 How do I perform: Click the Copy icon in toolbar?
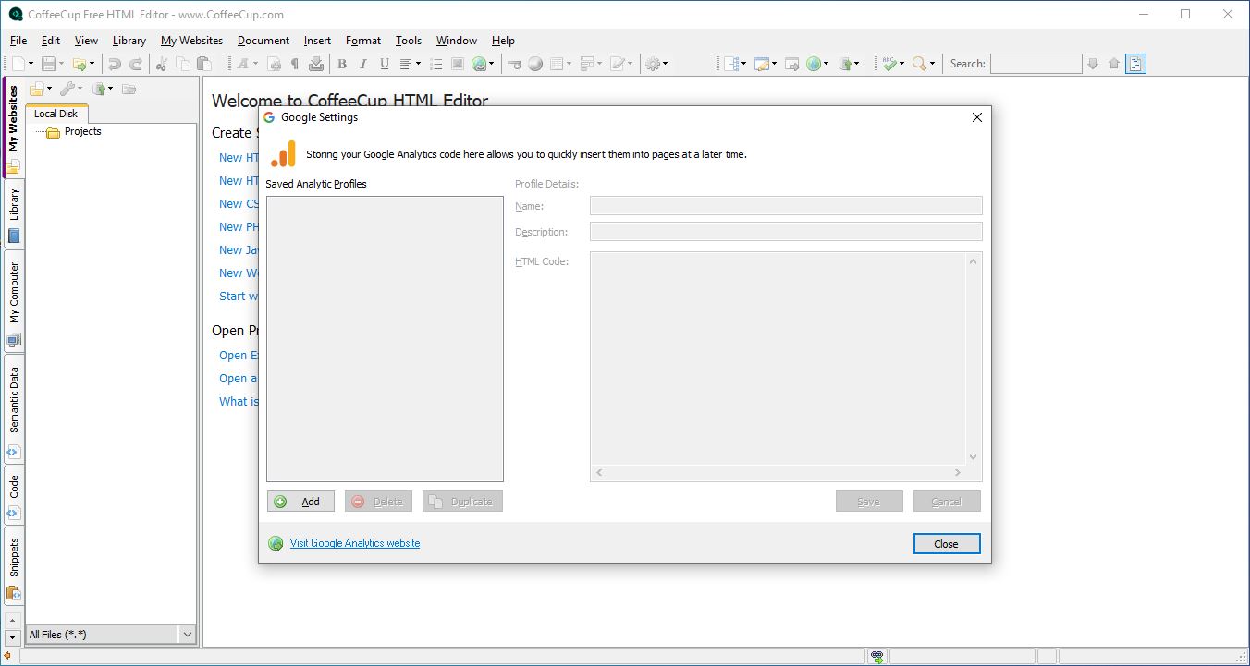[x=183, y=64]
